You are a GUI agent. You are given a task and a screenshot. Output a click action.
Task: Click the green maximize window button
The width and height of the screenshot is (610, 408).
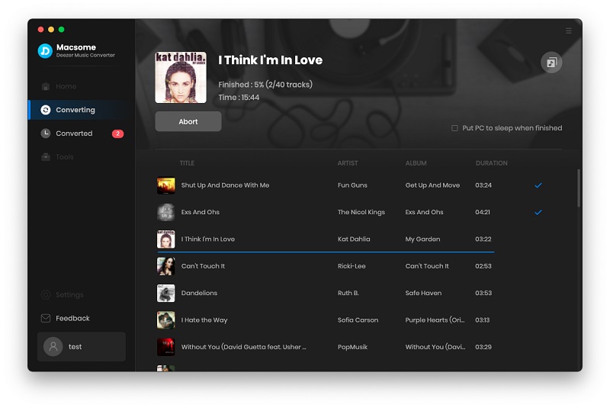(x=62, y=29)
